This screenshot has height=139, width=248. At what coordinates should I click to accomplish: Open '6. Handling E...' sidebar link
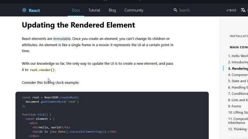[238, 87]
